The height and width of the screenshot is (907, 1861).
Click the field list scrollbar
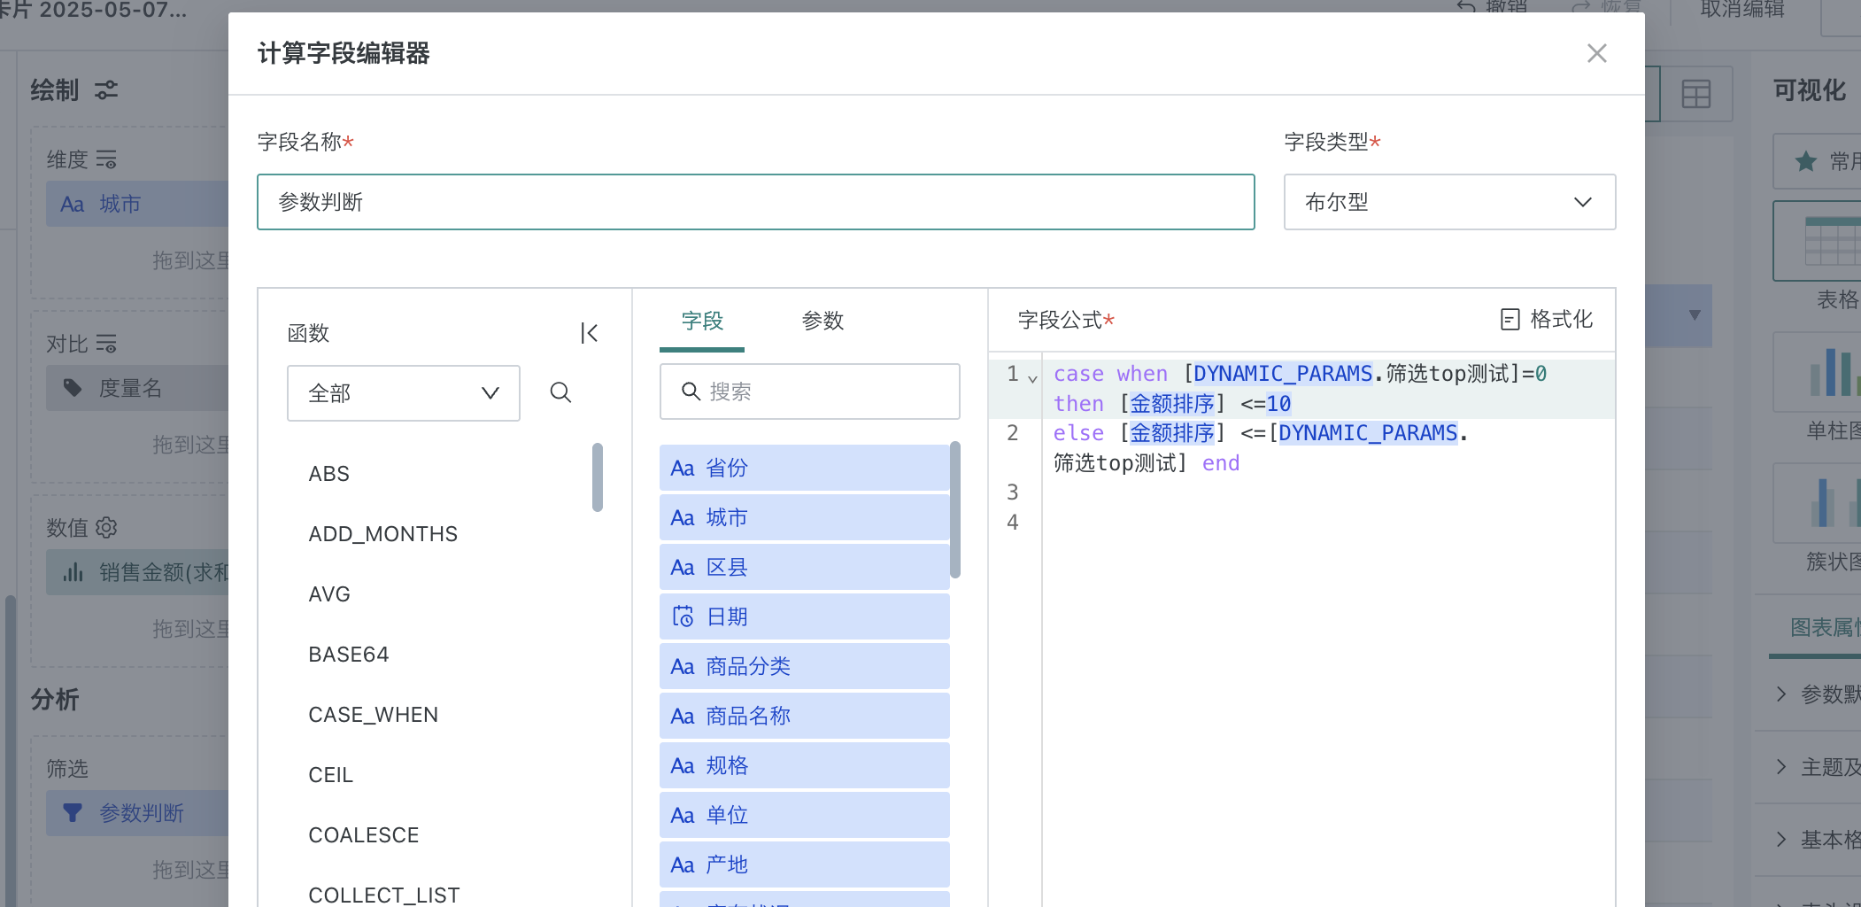[955, 510]
